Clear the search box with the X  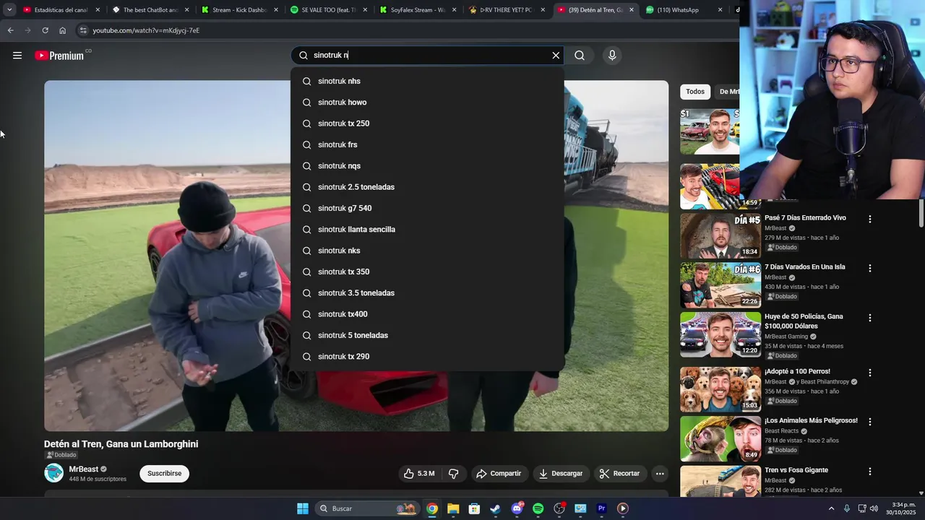(556, 56)
